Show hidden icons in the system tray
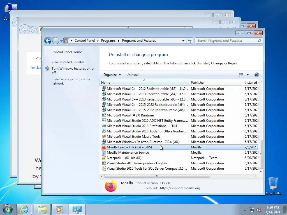The width and height of the screenshot is (287, 215). click(x=245, y=210)
